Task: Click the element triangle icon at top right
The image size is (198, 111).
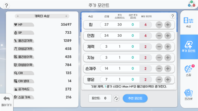Action: [191, 4]
